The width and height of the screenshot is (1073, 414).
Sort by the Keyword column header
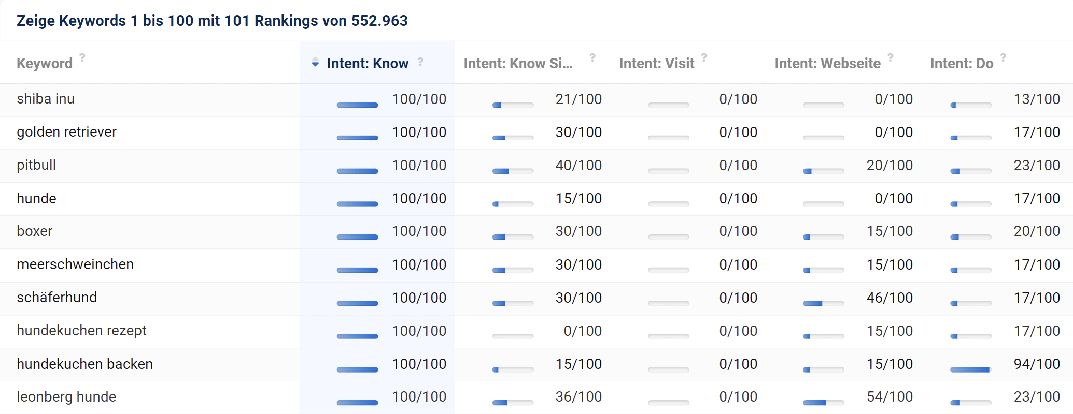[45, 64]
